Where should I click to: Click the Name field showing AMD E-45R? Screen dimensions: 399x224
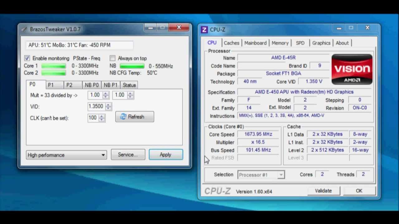click(x=283, y=58)
